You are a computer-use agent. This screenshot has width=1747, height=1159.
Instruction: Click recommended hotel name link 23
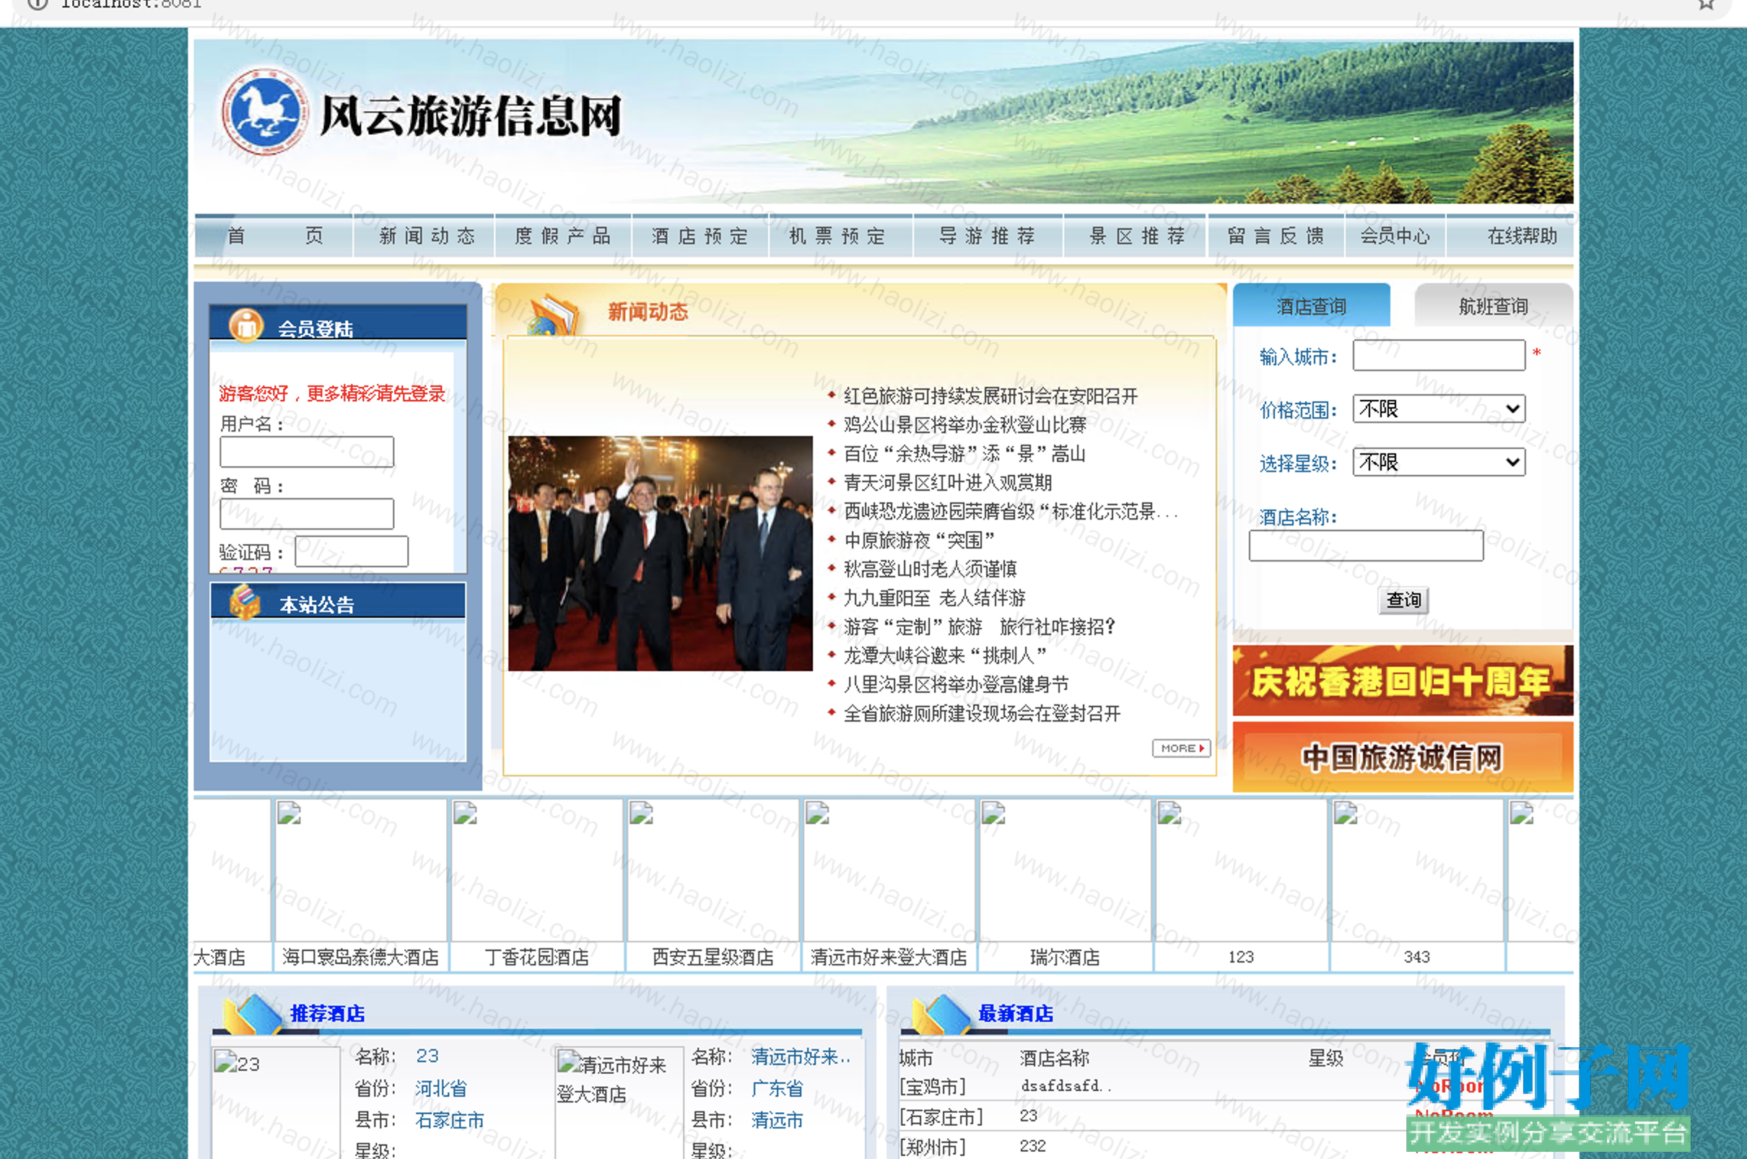pyautogui.click(x=427, y=1057)
